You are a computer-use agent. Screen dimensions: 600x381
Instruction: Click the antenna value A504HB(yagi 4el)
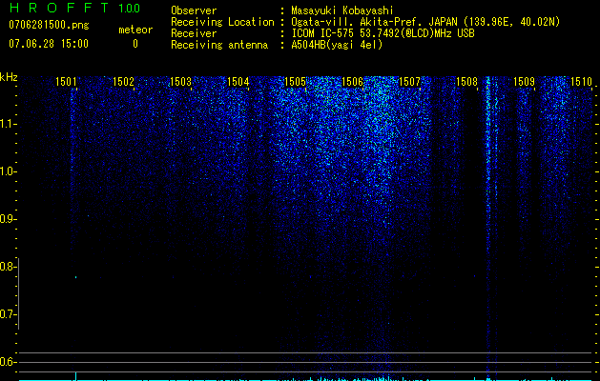tap(337, 45)
